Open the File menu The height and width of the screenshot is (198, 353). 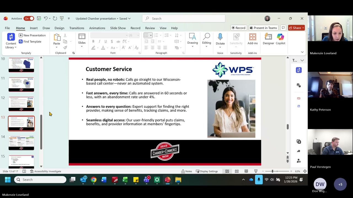pos(7,28)
